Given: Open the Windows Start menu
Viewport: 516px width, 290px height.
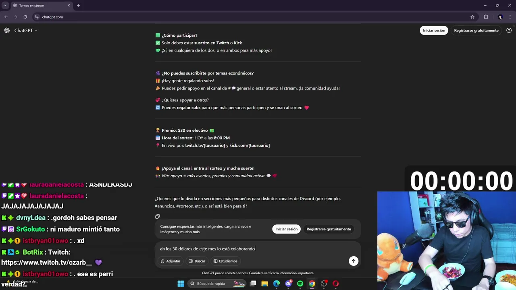Looking at the screenshot, I should [x=181, y=284].
